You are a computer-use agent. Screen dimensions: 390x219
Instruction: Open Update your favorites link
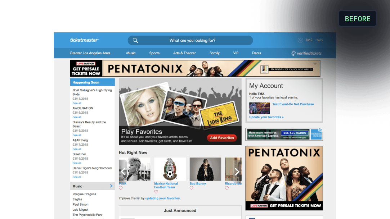pos(266,117)
